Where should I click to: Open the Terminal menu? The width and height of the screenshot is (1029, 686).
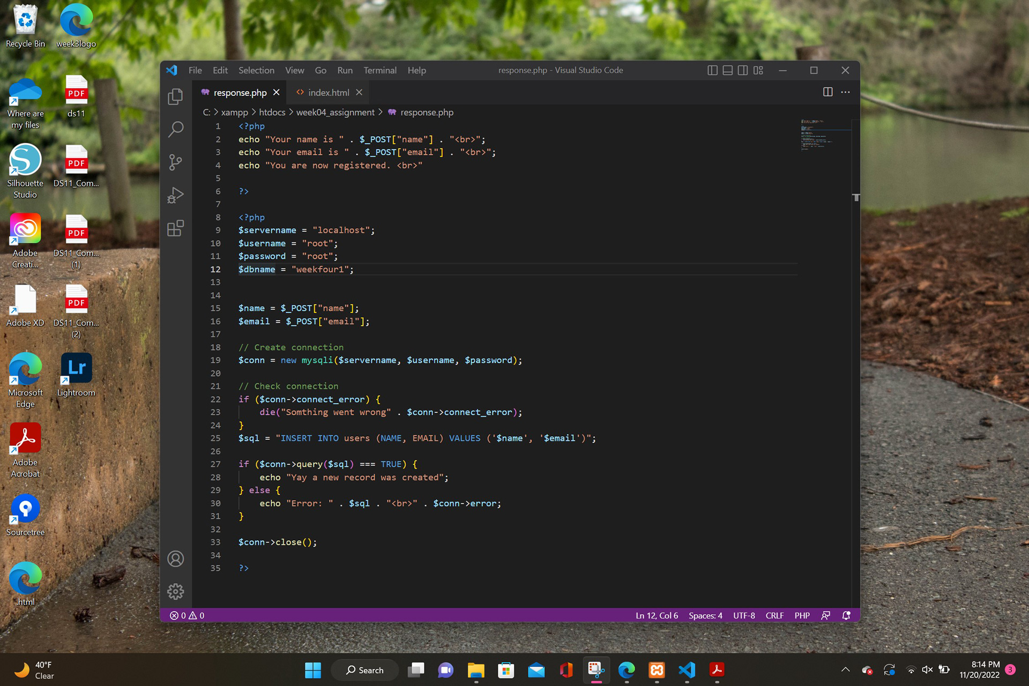pos(379,70)
